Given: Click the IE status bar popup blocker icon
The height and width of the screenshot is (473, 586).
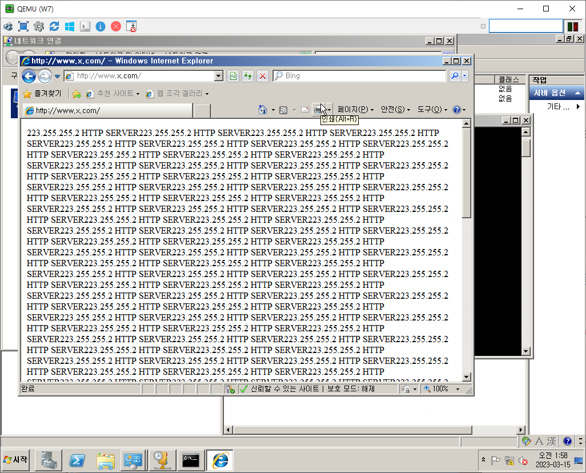Looking at the screenshot, I should [230, 389].
